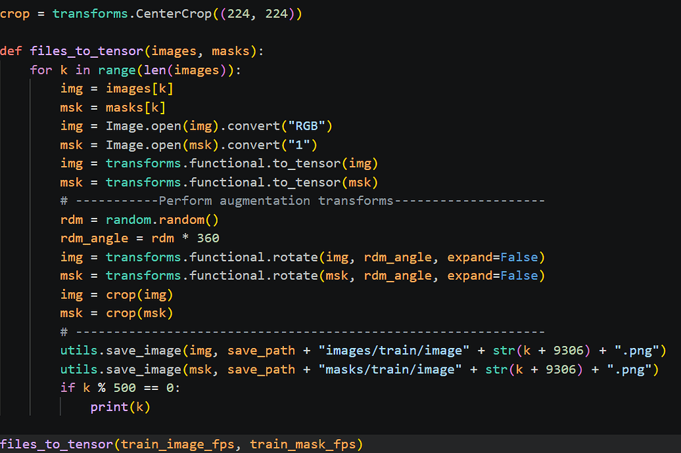Screen dimensions: 681x453
Task: Click the "images[k]" expression
Action: click(x=140, y=89)
